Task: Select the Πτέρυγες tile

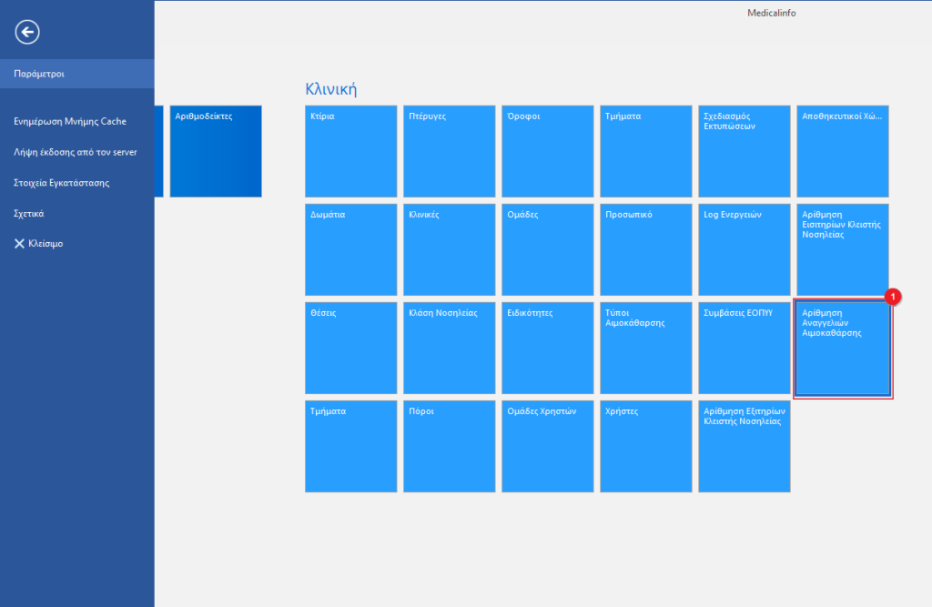Action: tap(449, 151)
